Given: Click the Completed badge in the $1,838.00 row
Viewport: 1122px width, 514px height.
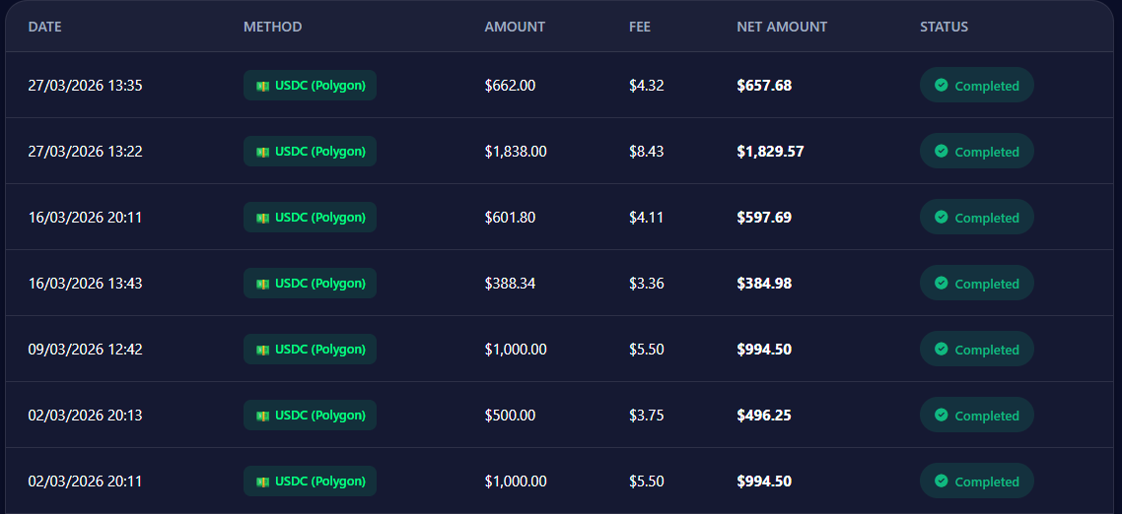Looking at the screenshot, I should (x=976, y=152).
